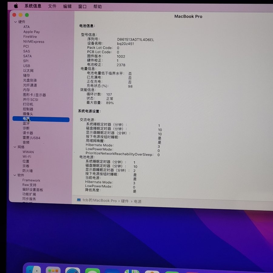
Task: Select Wi-Fi in the sidebar
Action: point(27,157)
